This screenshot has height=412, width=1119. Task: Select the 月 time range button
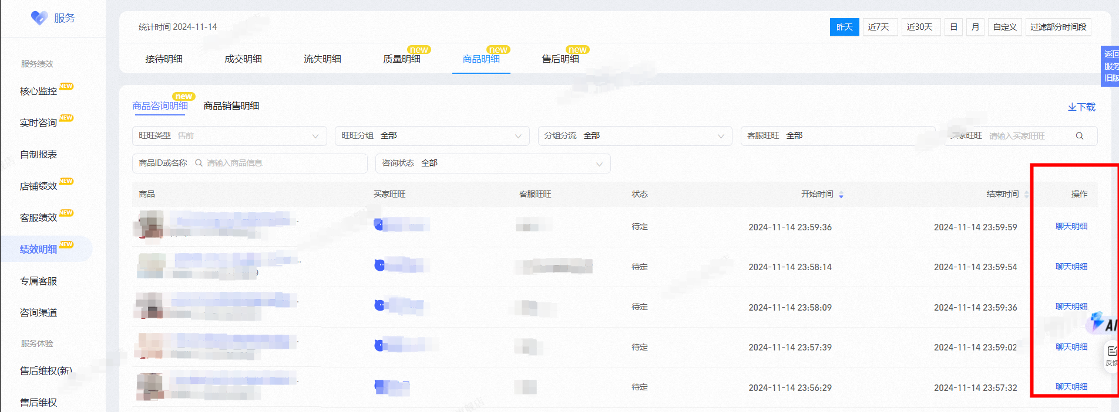tap(976, 27)
